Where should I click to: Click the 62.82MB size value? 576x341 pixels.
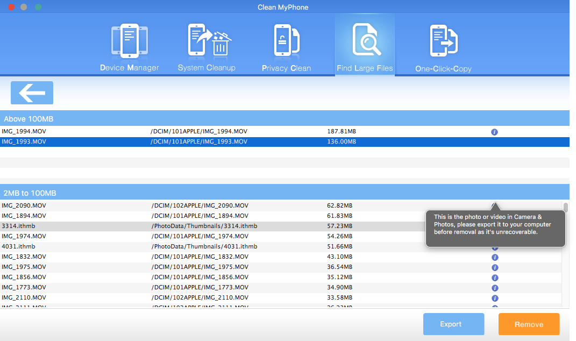pyautogui.click(x=340, y=205)
